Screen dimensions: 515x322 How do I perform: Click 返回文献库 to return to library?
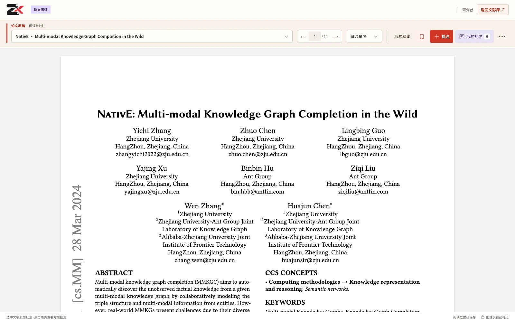(493, 10)
